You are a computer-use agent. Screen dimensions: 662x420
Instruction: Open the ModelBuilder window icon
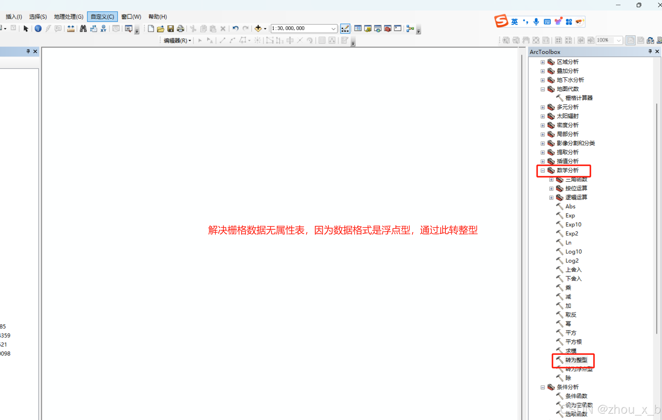click(410, 29)
